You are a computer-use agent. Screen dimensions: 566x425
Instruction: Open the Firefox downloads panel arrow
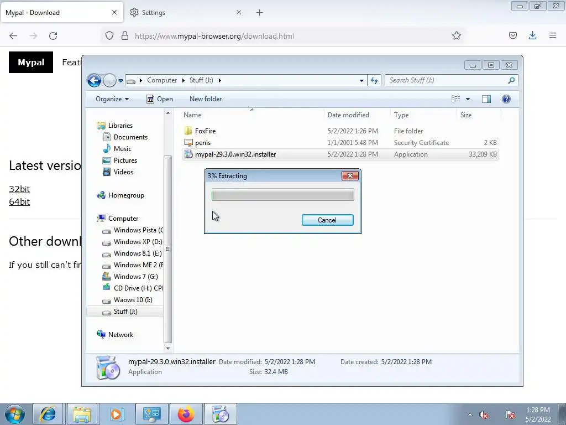point(532,36)
